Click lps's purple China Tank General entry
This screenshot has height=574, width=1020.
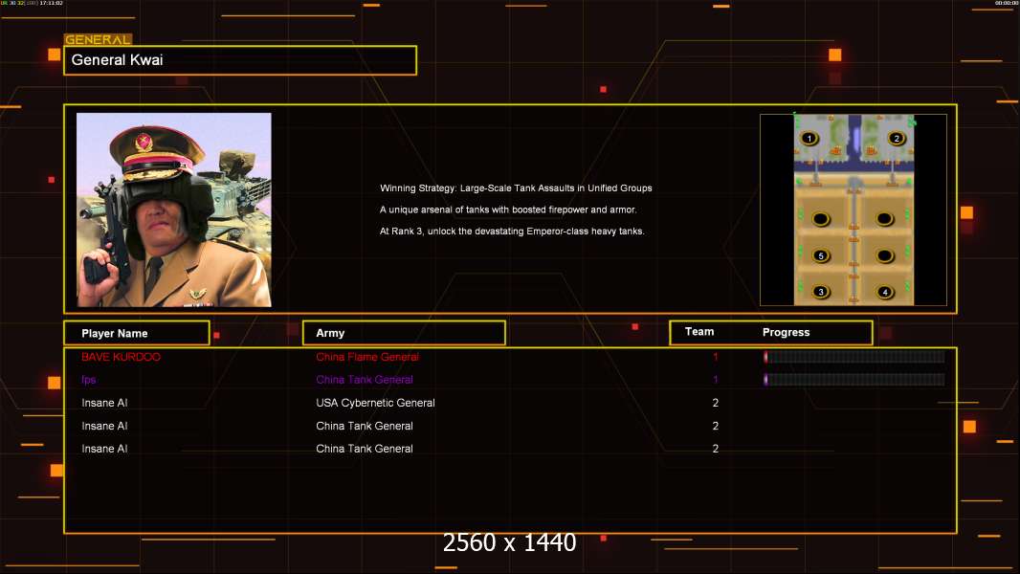pos(365,380)
